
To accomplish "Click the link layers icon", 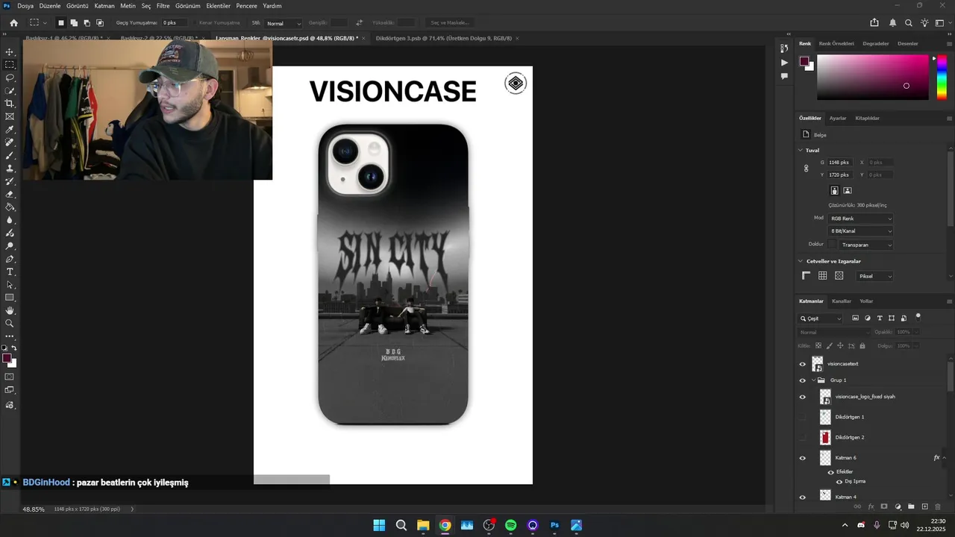I will point(857,506).
